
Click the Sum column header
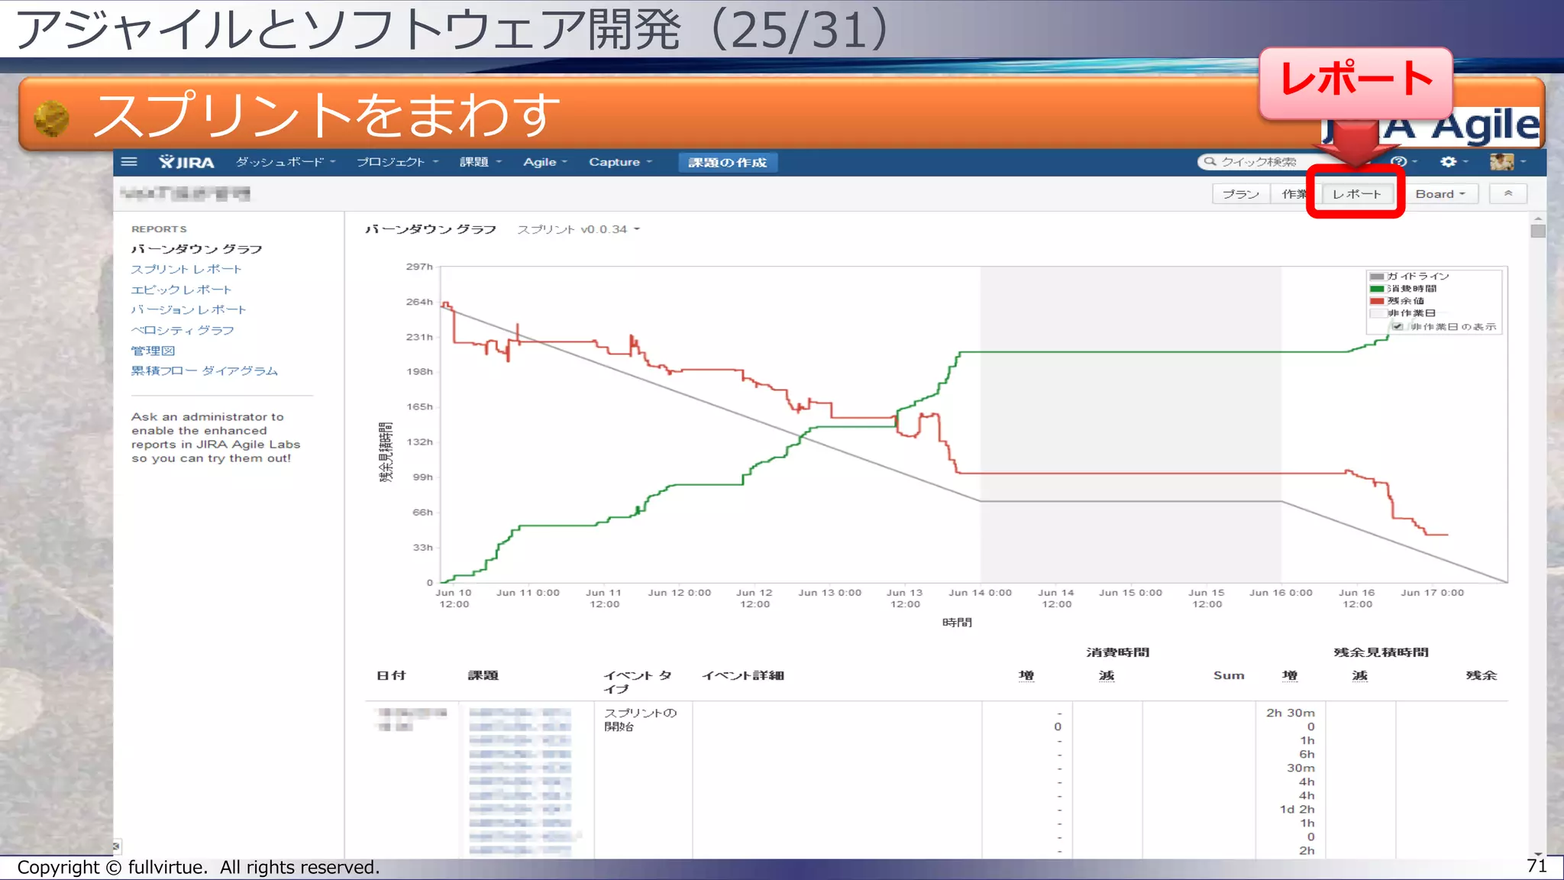pyautogui.click(x=1229, y=675)
